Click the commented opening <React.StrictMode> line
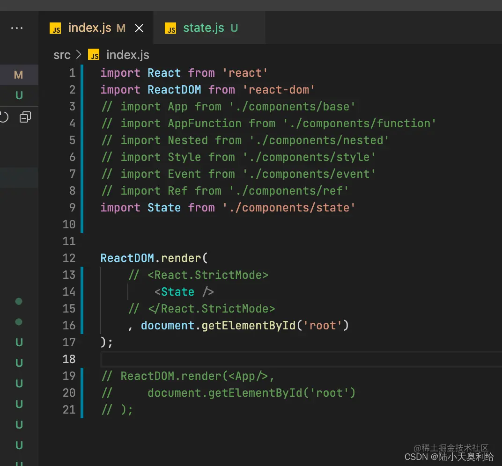The image size is (502, 466). [x=198, y=275]
